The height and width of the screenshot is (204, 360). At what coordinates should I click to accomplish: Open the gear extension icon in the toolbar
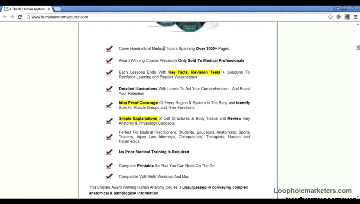(x=339, y=17)
